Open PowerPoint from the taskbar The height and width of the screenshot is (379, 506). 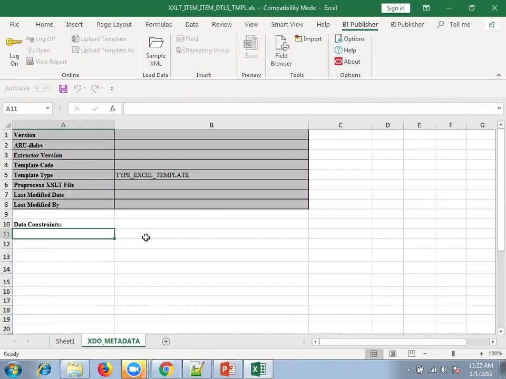point(228,370)
